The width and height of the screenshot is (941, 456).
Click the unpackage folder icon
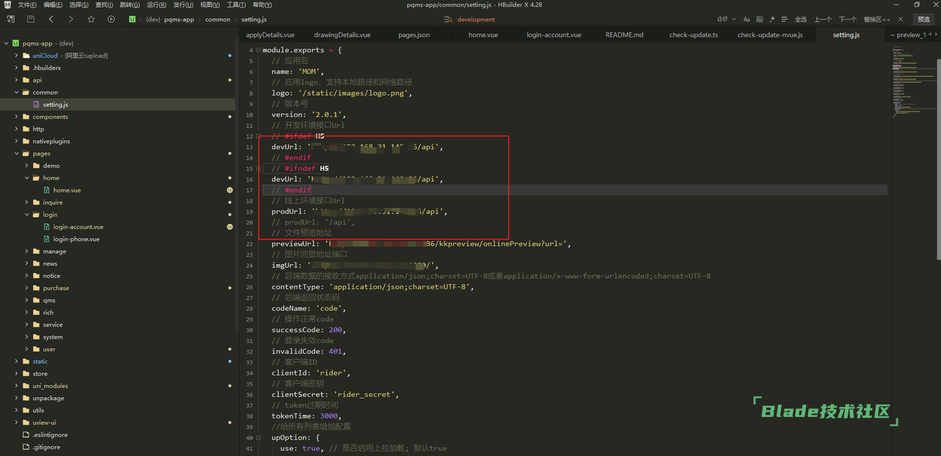click(26, 398)
